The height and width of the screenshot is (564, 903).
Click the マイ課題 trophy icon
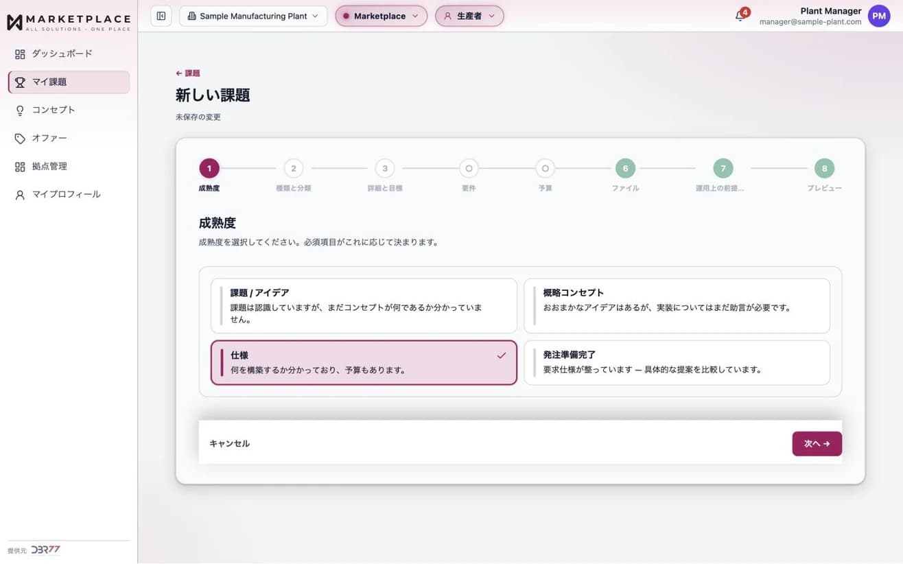pos(20,82)
